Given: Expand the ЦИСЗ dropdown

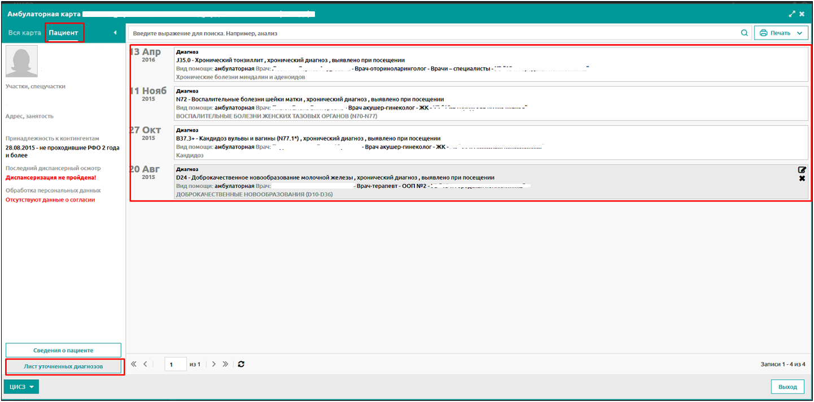Looking at the screenshot, I should [21, 387].
